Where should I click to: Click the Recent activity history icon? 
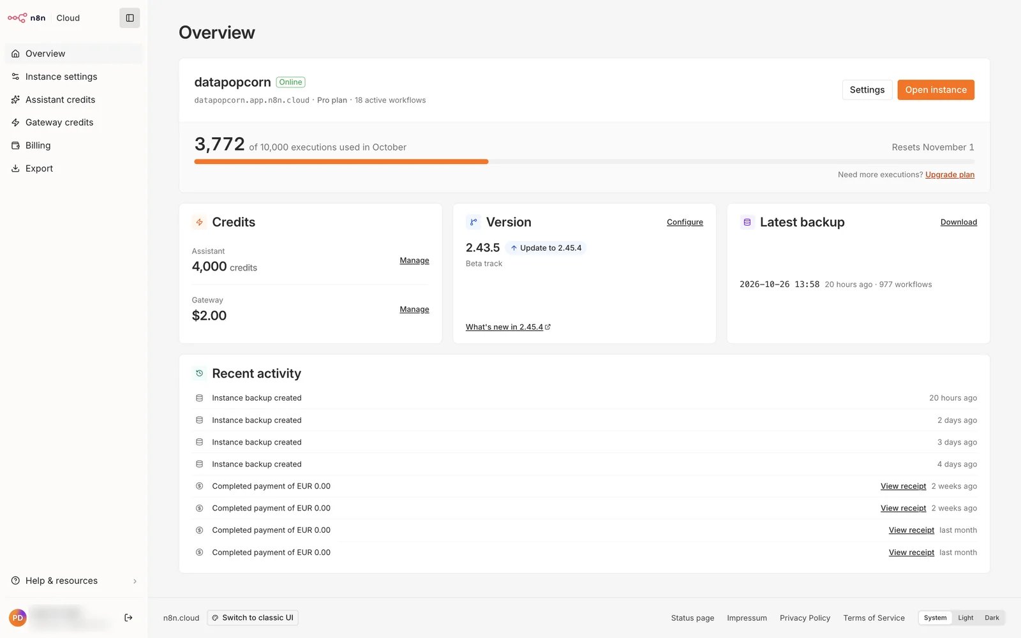pyautogui.click(x=199, y=373)
